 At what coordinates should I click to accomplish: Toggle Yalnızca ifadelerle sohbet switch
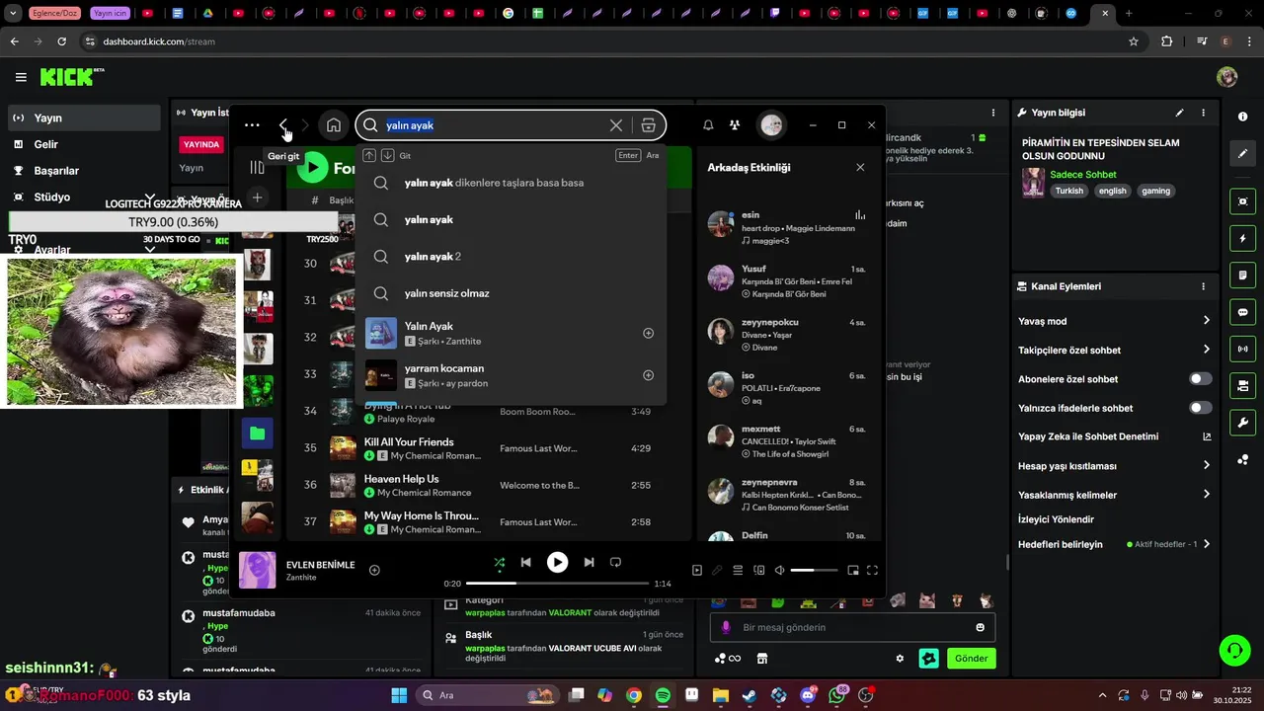coord(1201,408)
